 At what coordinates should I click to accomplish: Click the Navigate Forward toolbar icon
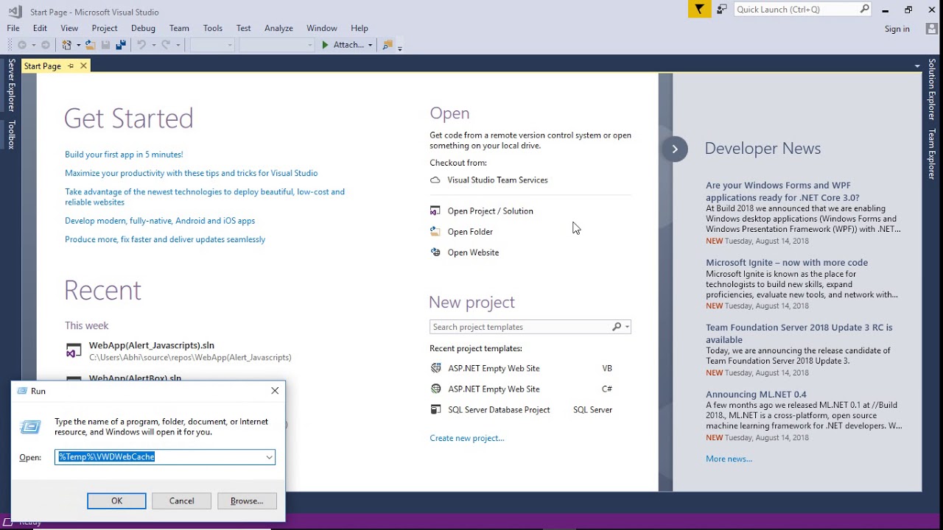click(x=46, y=45)
